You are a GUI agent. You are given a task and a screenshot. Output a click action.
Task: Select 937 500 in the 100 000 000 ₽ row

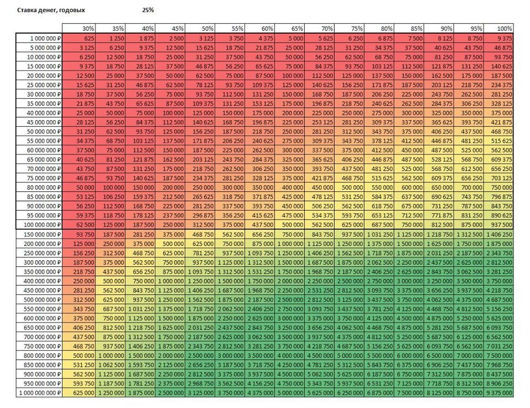(499, 225)
